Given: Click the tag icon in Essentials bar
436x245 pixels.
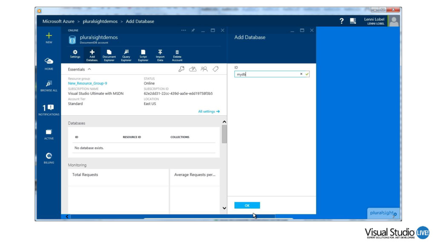Looking at the screenshot, I should (x=215, y=69).
